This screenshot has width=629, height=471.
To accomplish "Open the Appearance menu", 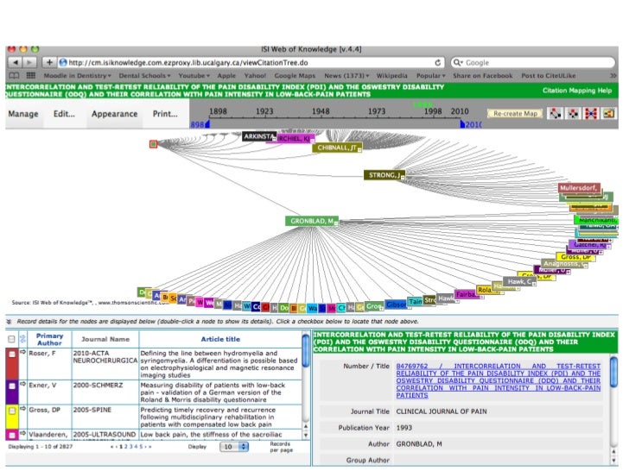I will [x=114, y=114].
